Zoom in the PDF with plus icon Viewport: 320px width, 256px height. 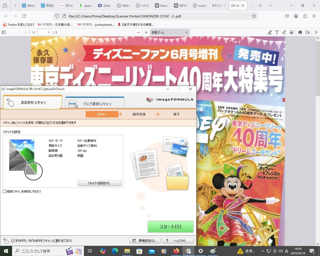[x=146, y=32]
